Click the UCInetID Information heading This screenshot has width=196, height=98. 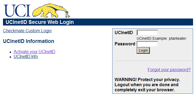click(x=28, y=41)
